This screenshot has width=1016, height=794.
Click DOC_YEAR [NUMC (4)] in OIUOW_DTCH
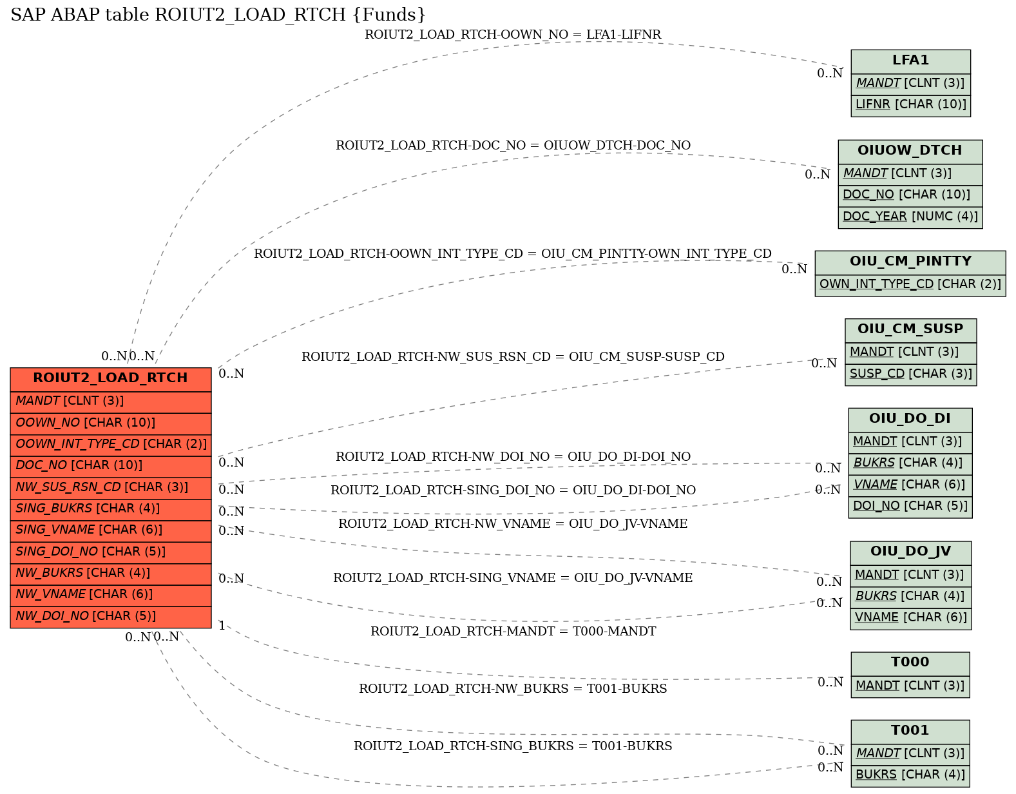910,217
